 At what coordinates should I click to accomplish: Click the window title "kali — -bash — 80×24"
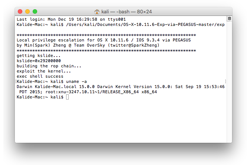coord(127,11)
